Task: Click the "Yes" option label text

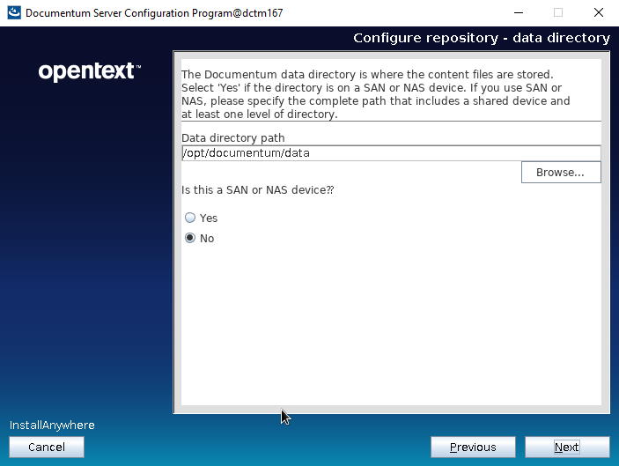Action: (x=209, y=218)
